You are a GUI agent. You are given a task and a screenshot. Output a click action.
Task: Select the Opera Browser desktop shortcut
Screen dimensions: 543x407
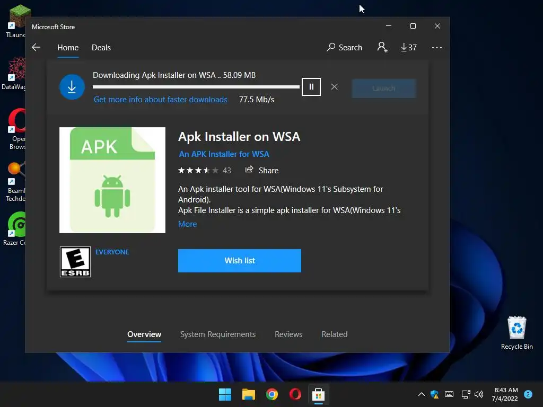coord(16,129)
